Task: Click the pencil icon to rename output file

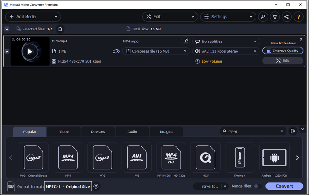Action: point(186,41)
